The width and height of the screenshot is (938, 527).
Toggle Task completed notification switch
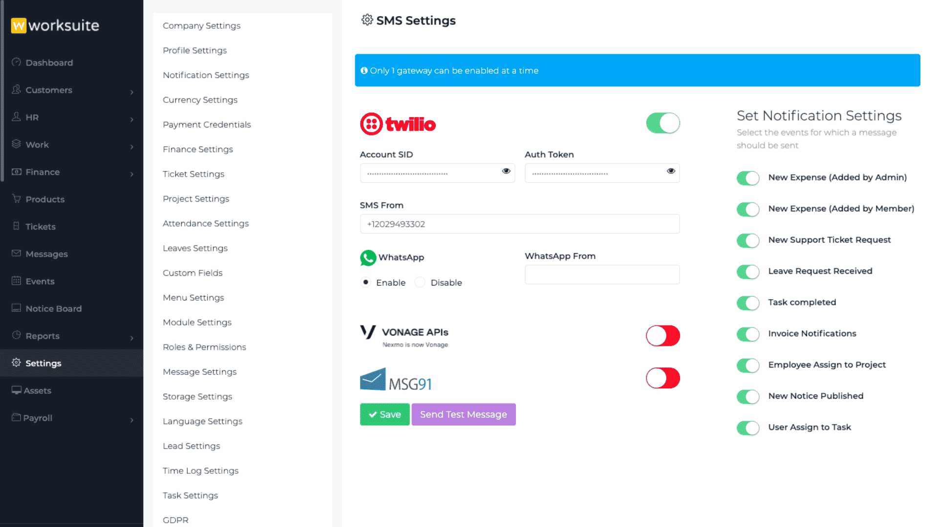tap(748, 303)
